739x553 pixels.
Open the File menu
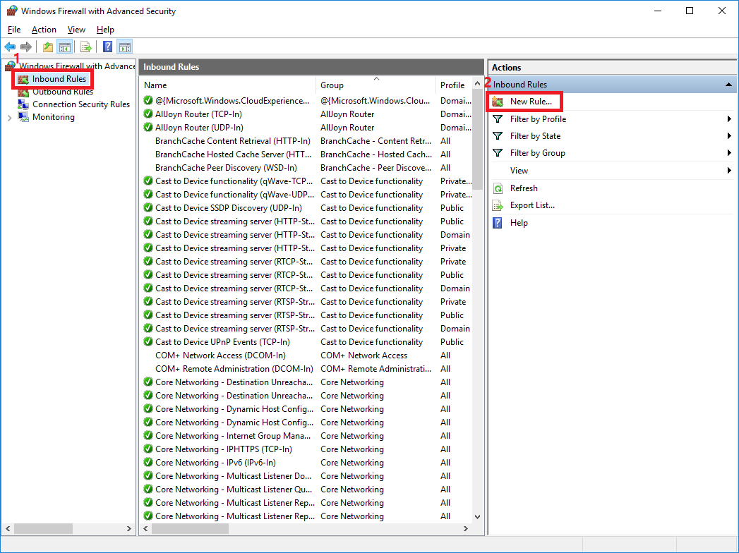tap(14, 30)
